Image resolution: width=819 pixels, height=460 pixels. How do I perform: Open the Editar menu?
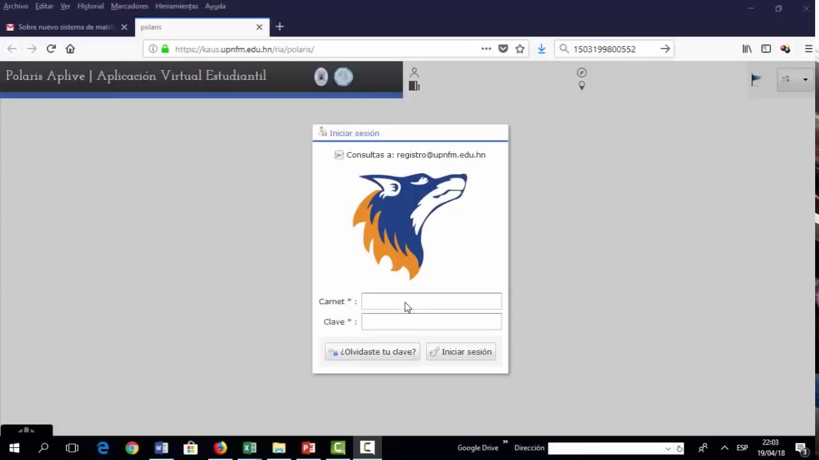pyautogui.click(x=44, y=6)
